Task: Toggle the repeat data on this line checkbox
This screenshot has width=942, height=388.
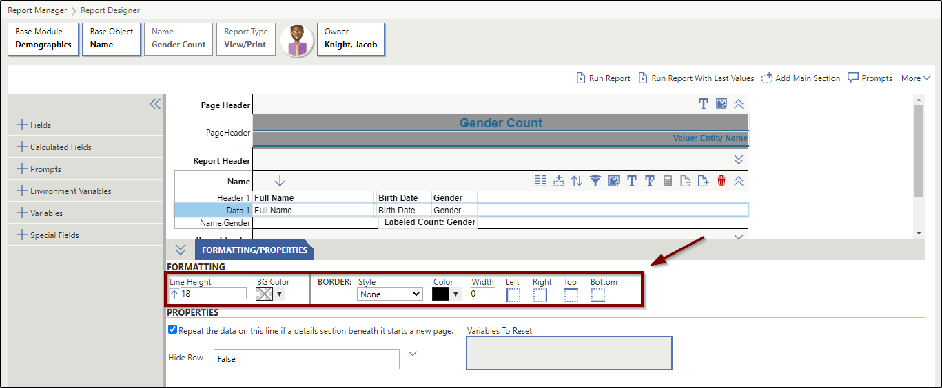Action: click(173, 330)
